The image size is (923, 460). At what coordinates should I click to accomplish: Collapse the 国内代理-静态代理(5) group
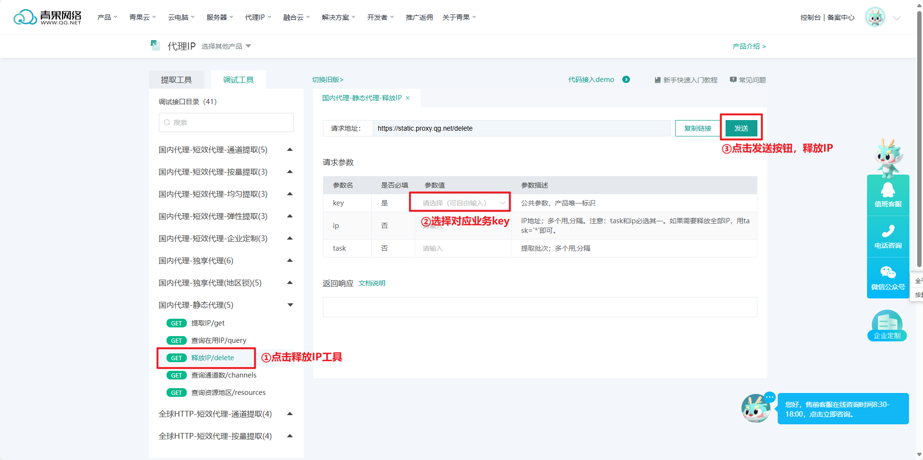(290, 305)
